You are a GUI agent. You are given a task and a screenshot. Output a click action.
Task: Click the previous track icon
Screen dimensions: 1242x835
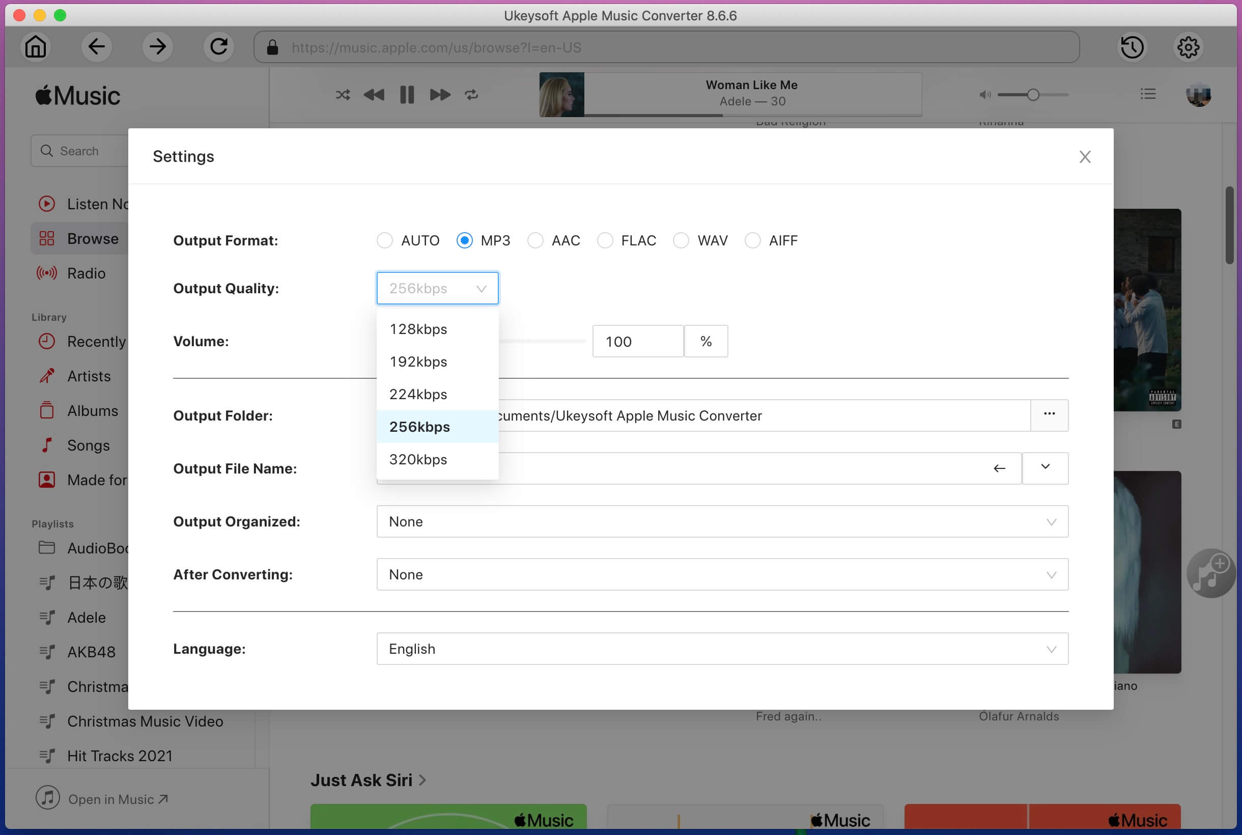pyautogui.click(x=374, y=94)
